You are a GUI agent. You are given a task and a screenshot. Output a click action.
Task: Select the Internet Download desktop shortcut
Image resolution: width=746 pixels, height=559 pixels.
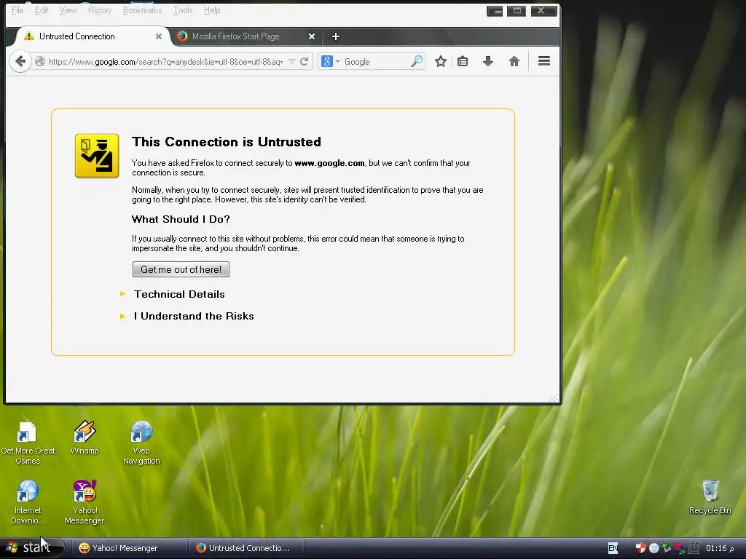(x=28, y=502)
